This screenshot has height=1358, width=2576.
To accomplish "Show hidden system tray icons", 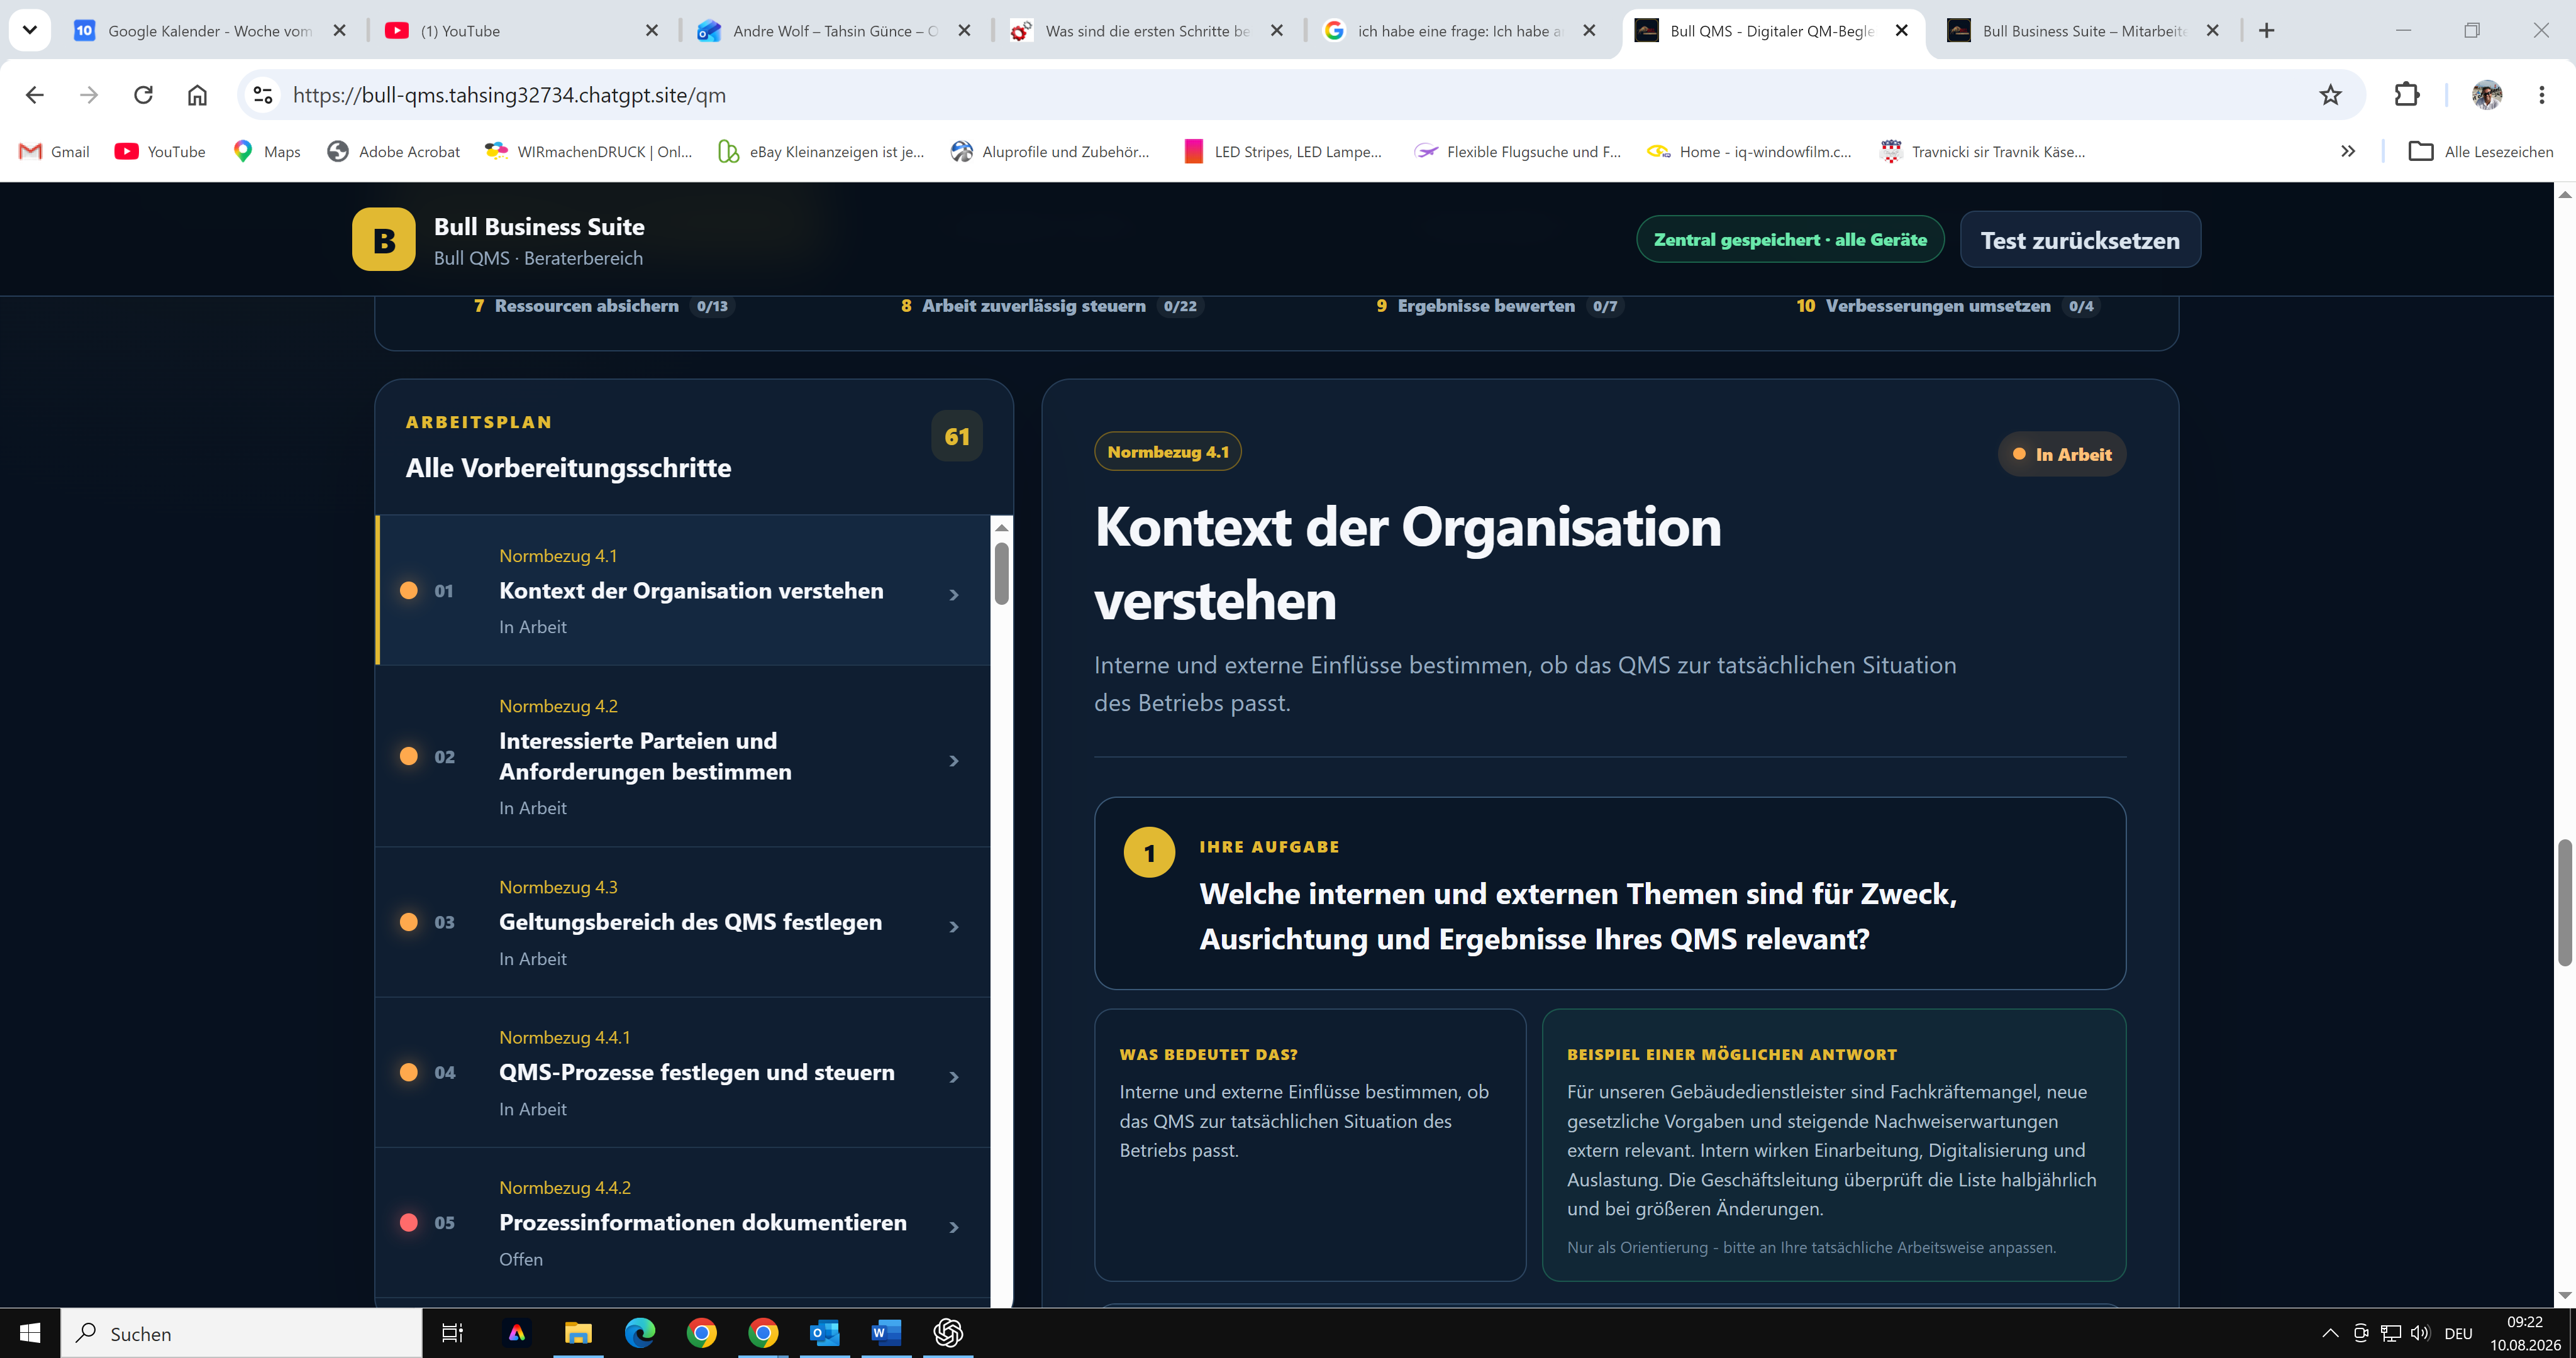I will point(2330,1333).
